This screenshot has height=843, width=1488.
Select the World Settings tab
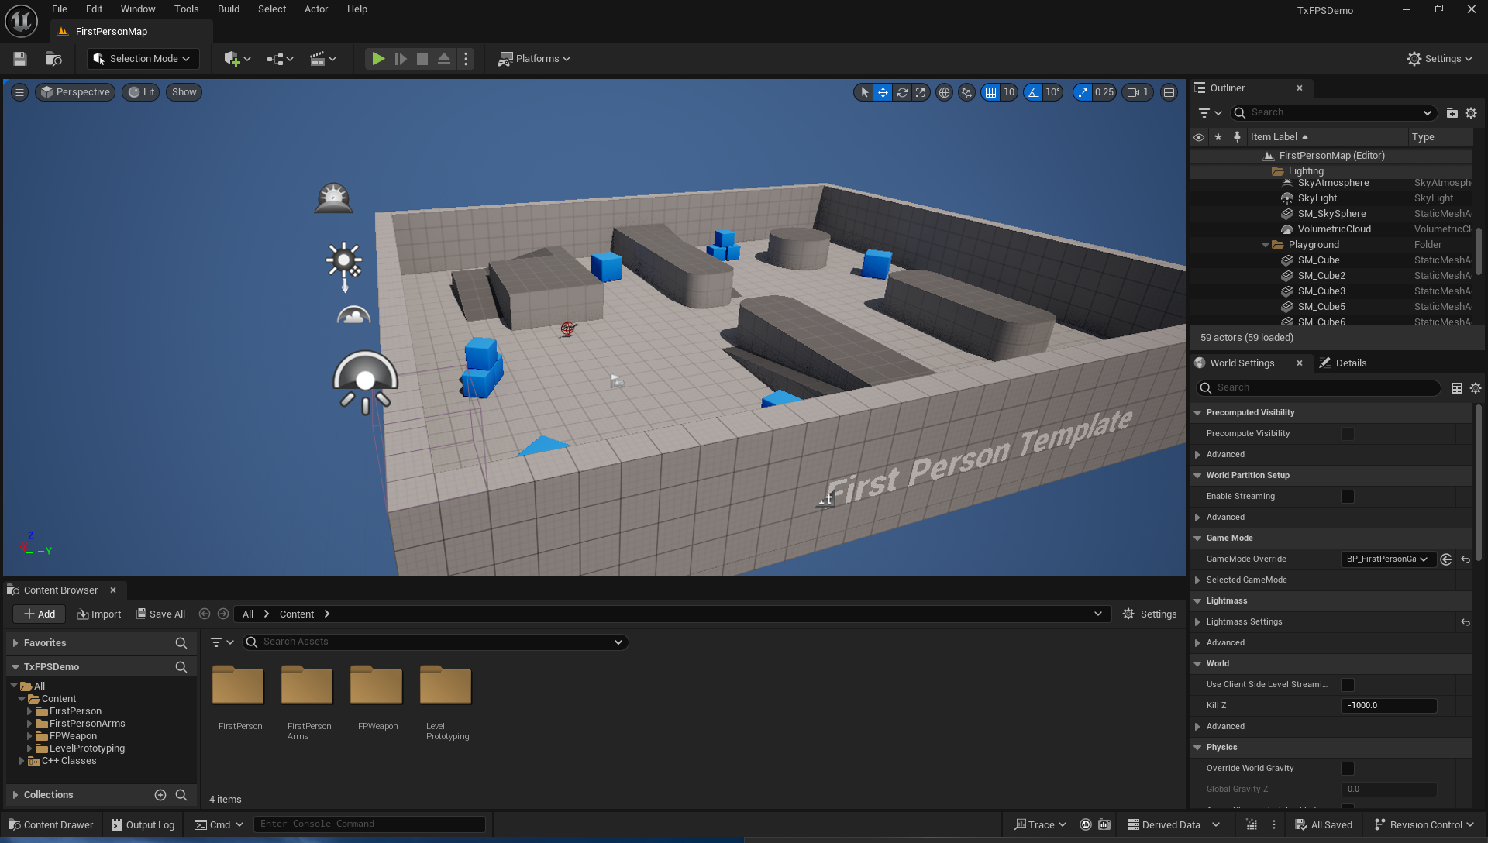[1242, 363]
